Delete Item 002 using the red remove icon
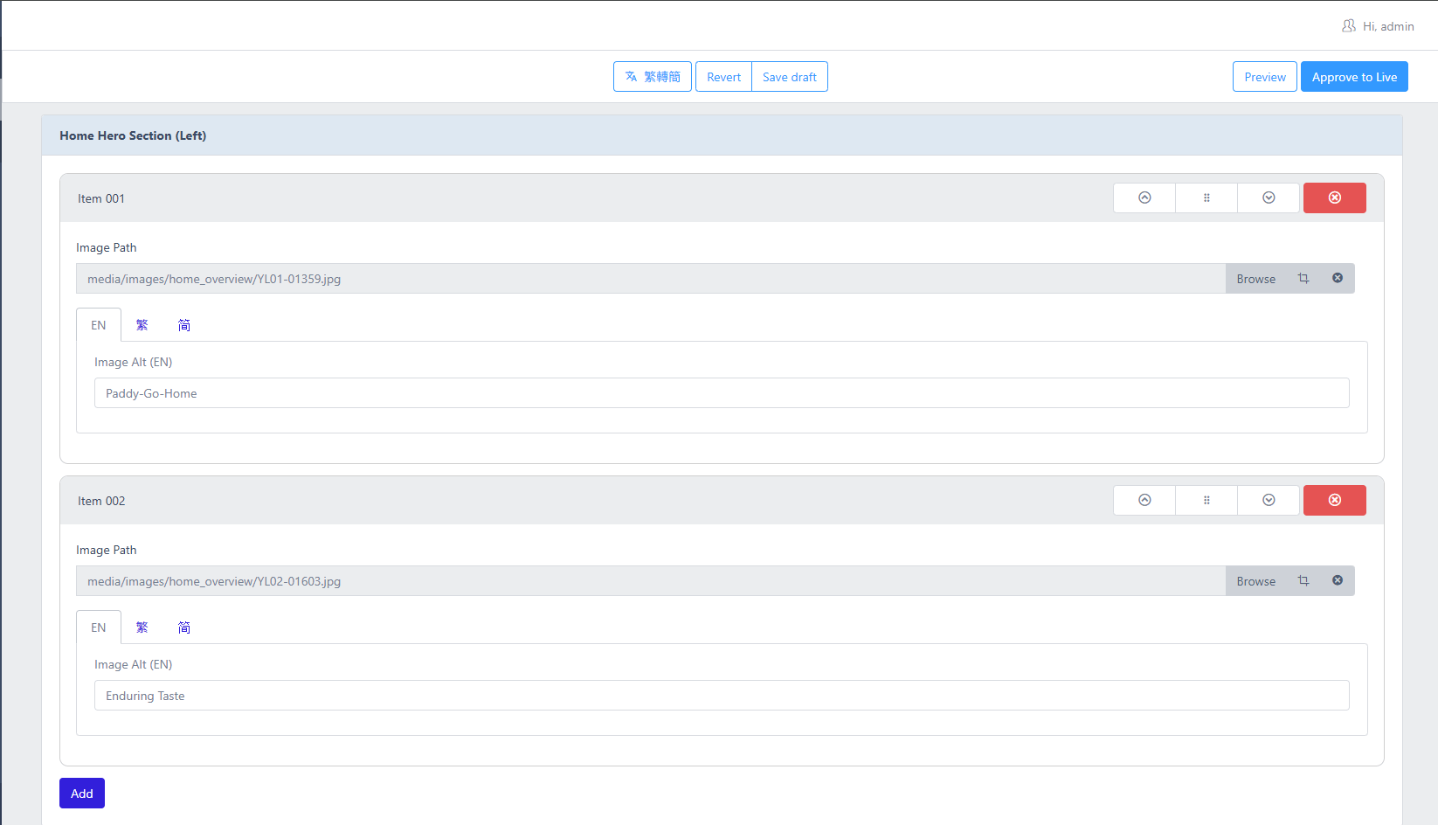1438x825 pixels. click(1334, 500)
